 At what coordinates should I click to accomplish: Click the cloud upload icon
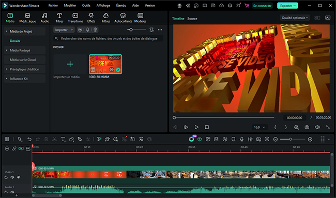[222, 6]
